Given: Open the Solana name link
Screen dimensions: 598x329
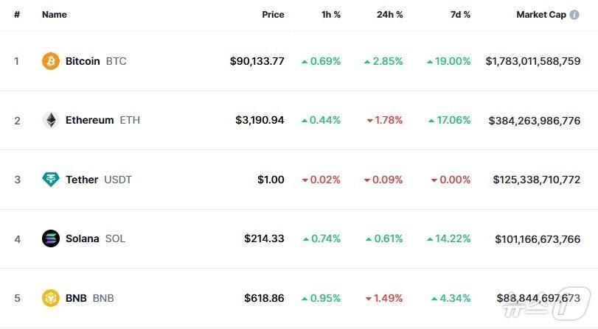Looking at the screenshot, I should pyautogui.click(x=82, y=238).
